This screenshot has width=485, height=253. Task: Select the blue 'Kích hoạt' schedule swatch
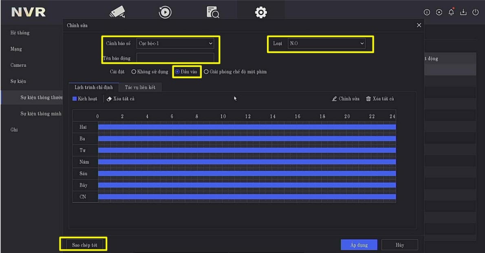75,99
